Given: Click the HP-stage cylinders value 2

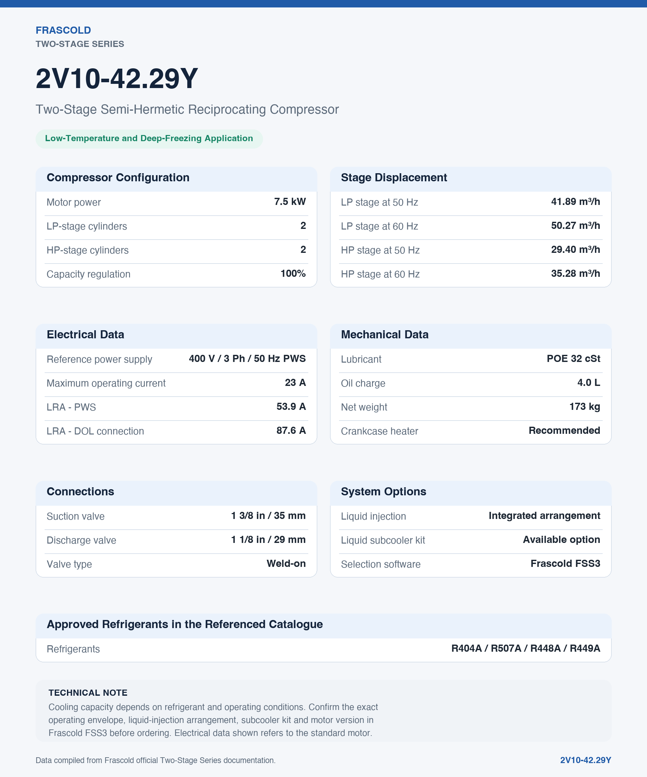Looking at the screenshot, I should tap(303, 250).
